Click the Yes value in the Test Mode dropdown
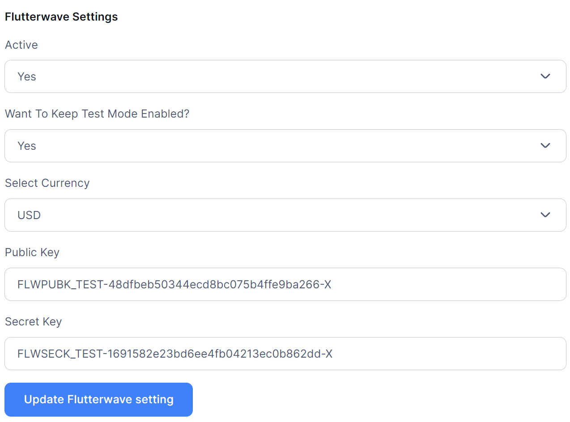This screenshot has width=570, height=422. pos(27,146)
